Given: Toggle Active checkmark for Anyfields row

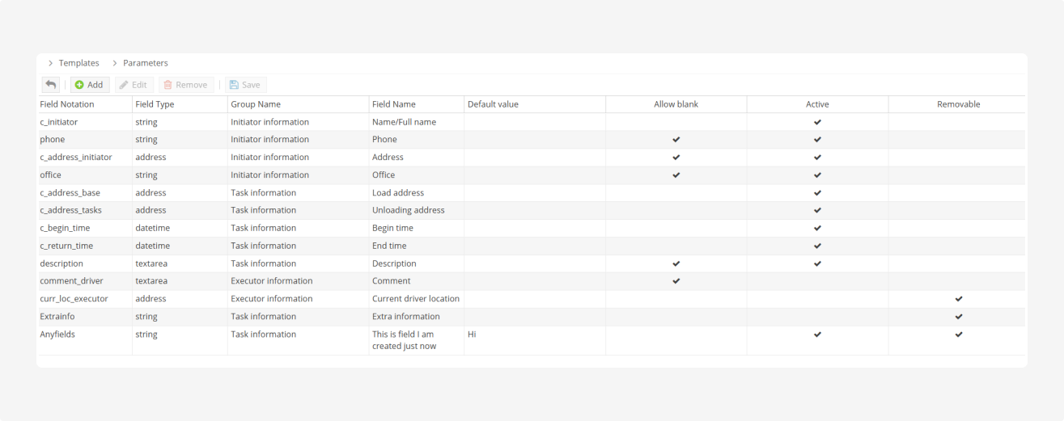Looking at the screenshot, I should pyautogui.click(x=817, y=335).
